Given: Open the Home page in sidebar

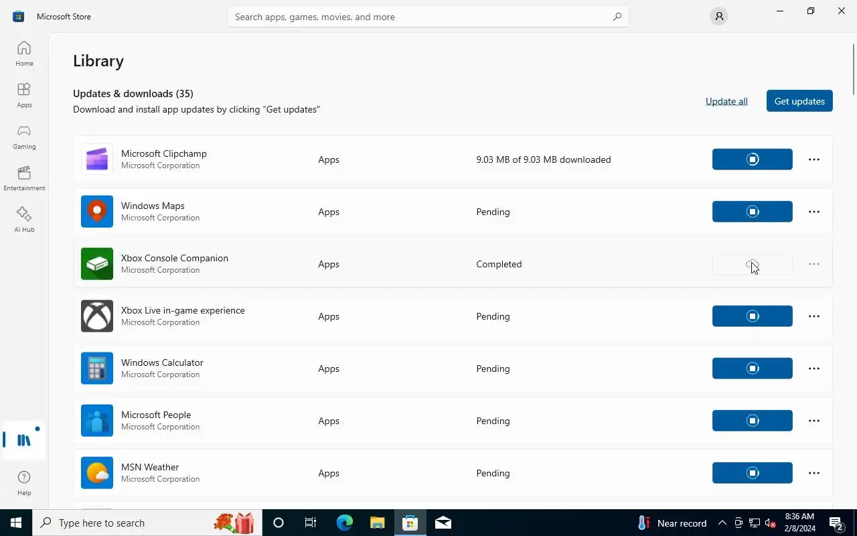Looking at the screenshot, I should tap(24, 54).
